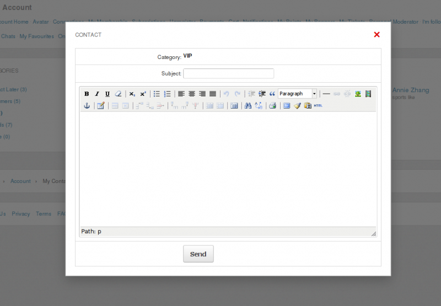
Task: Insert an anchor
Action: tap(87, 106)
